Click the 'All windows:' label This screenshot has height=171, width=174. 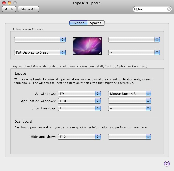click(x=46, y=94)
